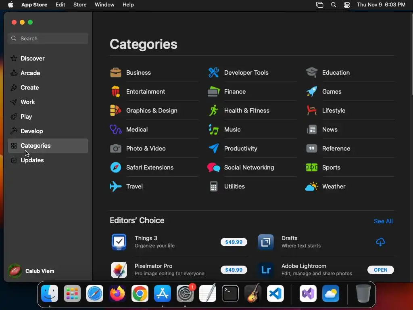
Task: Launch GarageBand from the Dock
Action: point(253,293)
